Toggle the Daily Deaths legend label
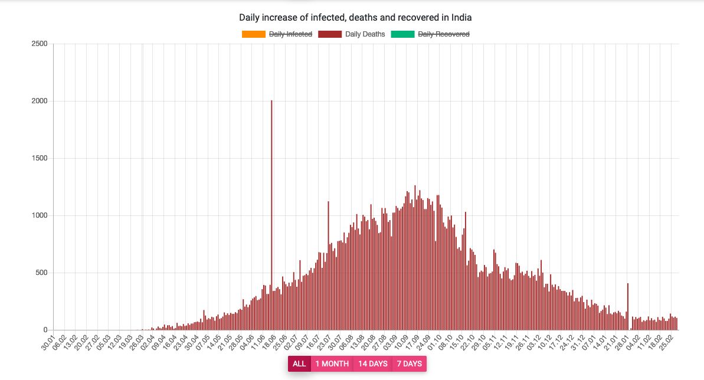Image resolution: width=704 pixels, height=380 pixels. pos(365,34)
